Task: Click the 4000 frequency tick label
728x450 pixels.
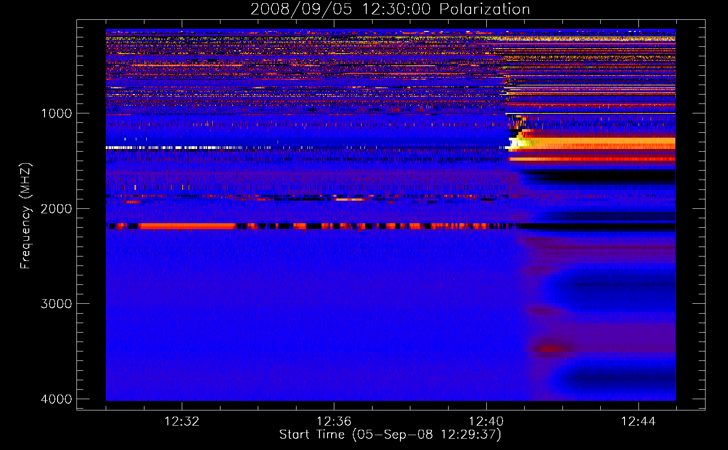Action: pos(56,399)
